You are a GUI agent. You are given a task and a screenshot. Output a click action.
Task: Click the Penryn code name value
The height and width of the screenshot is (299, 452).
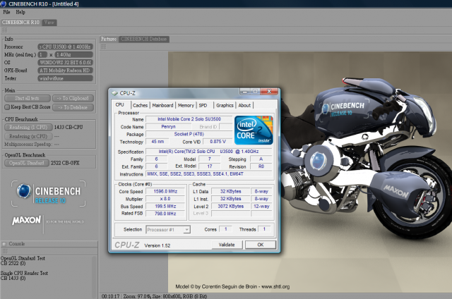pyautogui.click(x=168, y=127)
